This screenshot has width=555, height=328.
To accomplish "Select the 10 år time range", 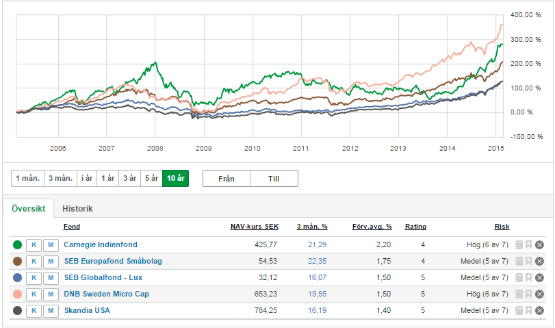I will click(175, 178).
